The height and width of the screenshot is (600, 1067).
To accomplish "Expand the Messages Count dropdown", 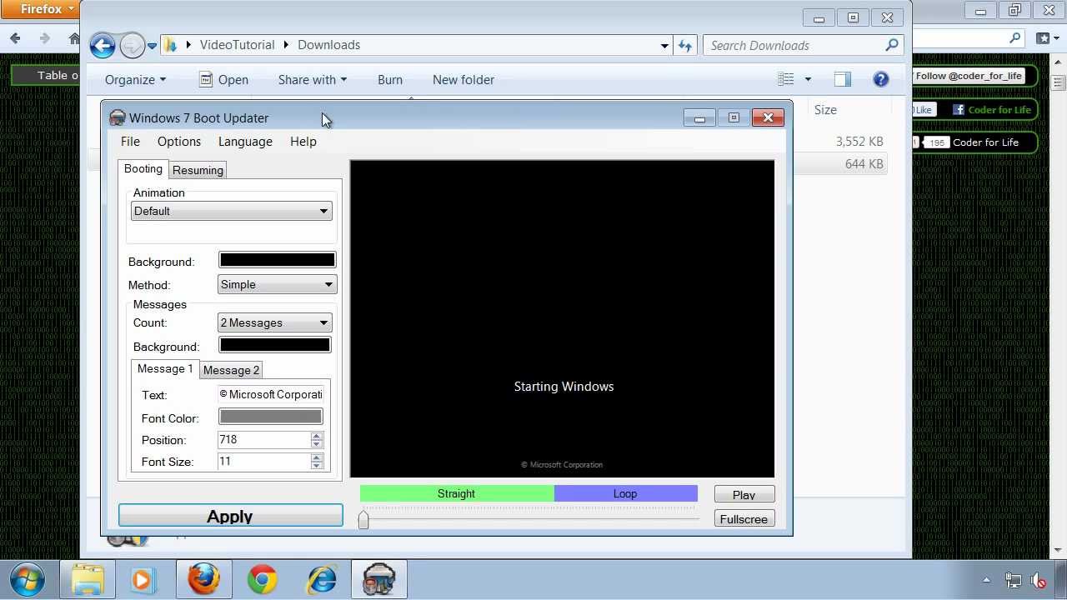I will tap(274, 323).
